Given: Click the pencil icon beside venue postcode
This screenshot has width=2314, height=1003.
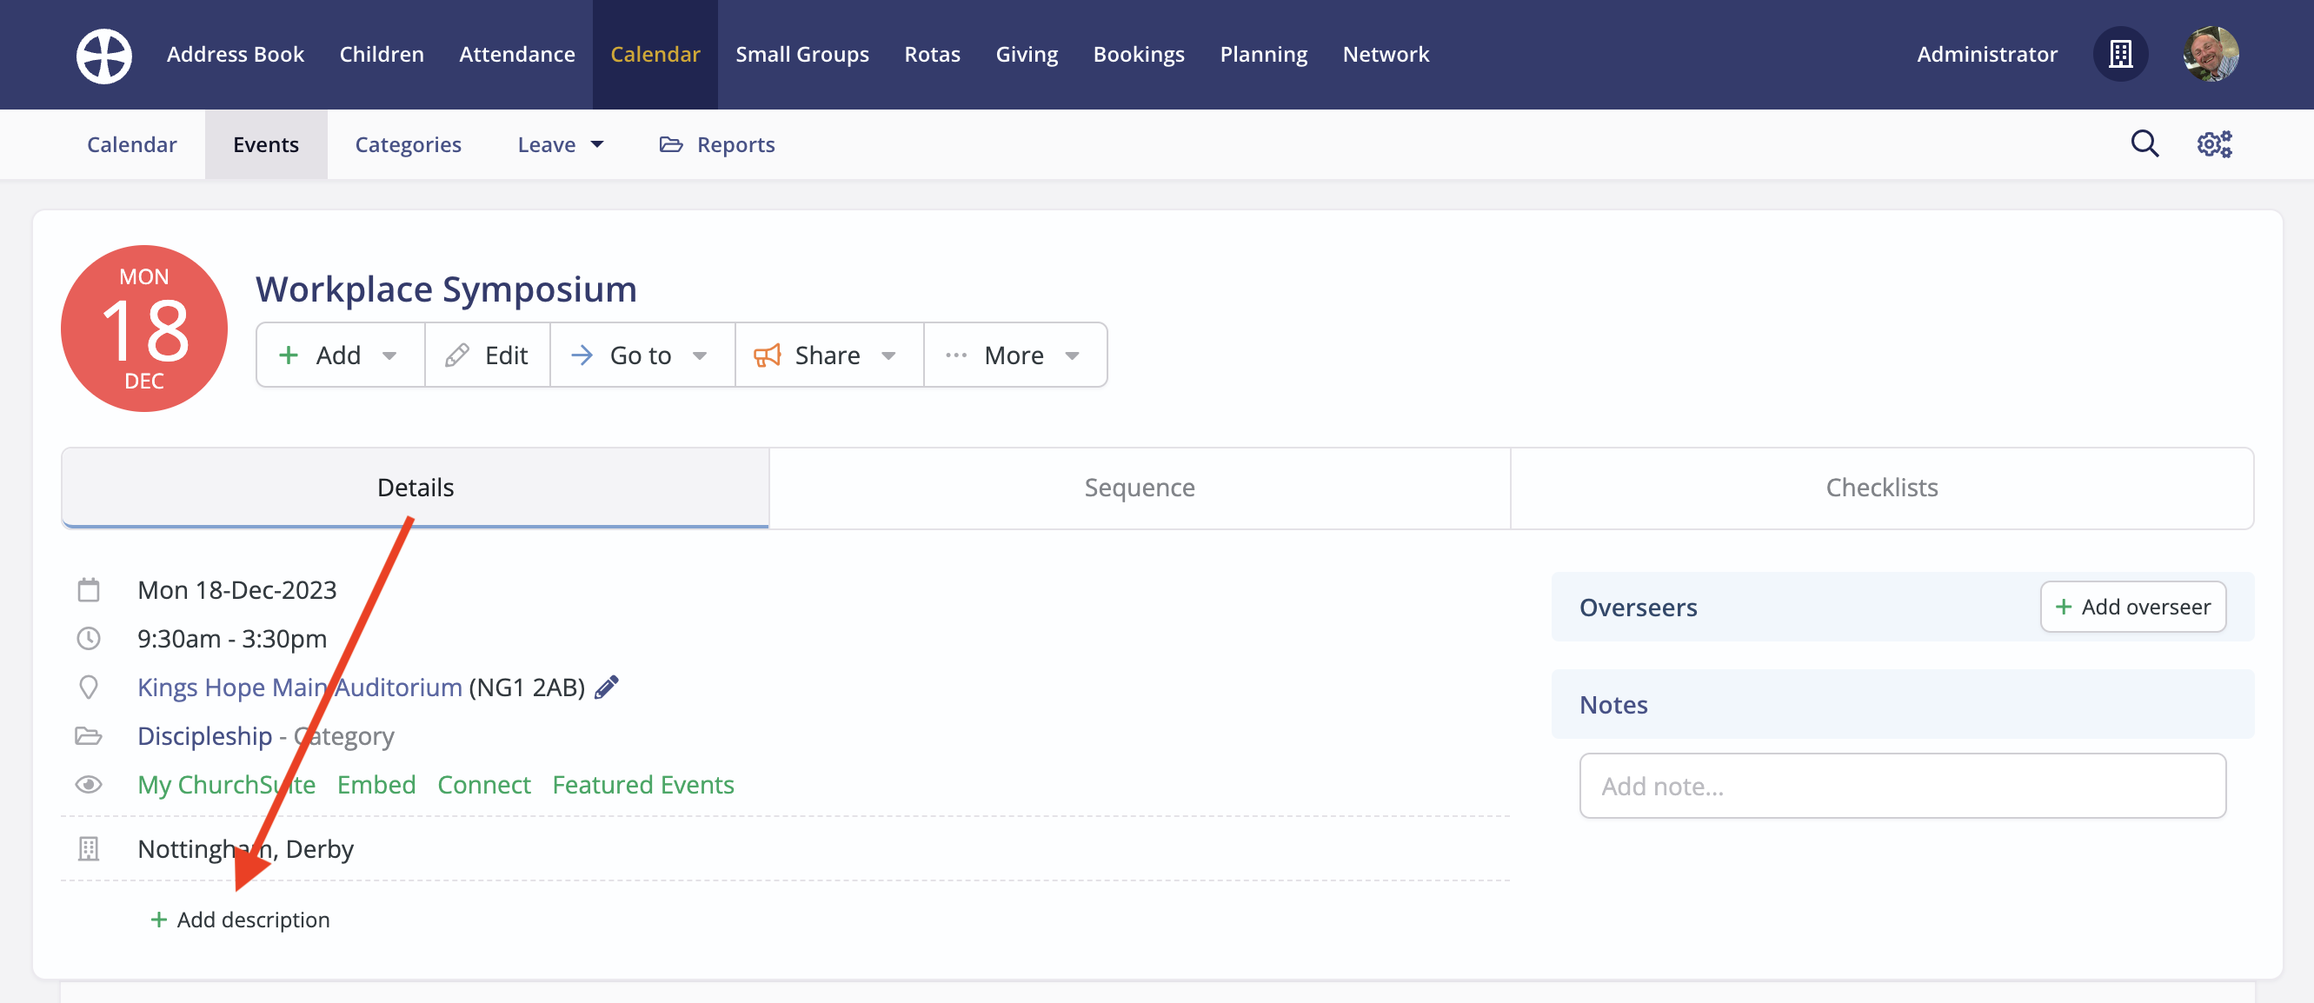Looking at the screenshot, I should pos(608,687).
